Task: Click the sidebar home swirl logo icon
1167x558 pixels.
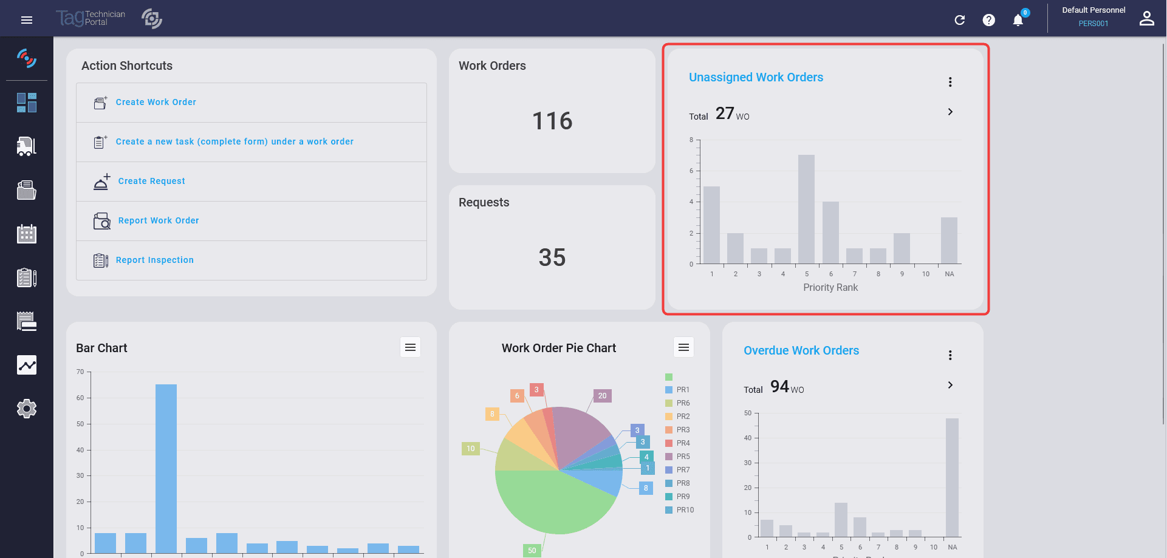Action: click(x=27, y=58)
